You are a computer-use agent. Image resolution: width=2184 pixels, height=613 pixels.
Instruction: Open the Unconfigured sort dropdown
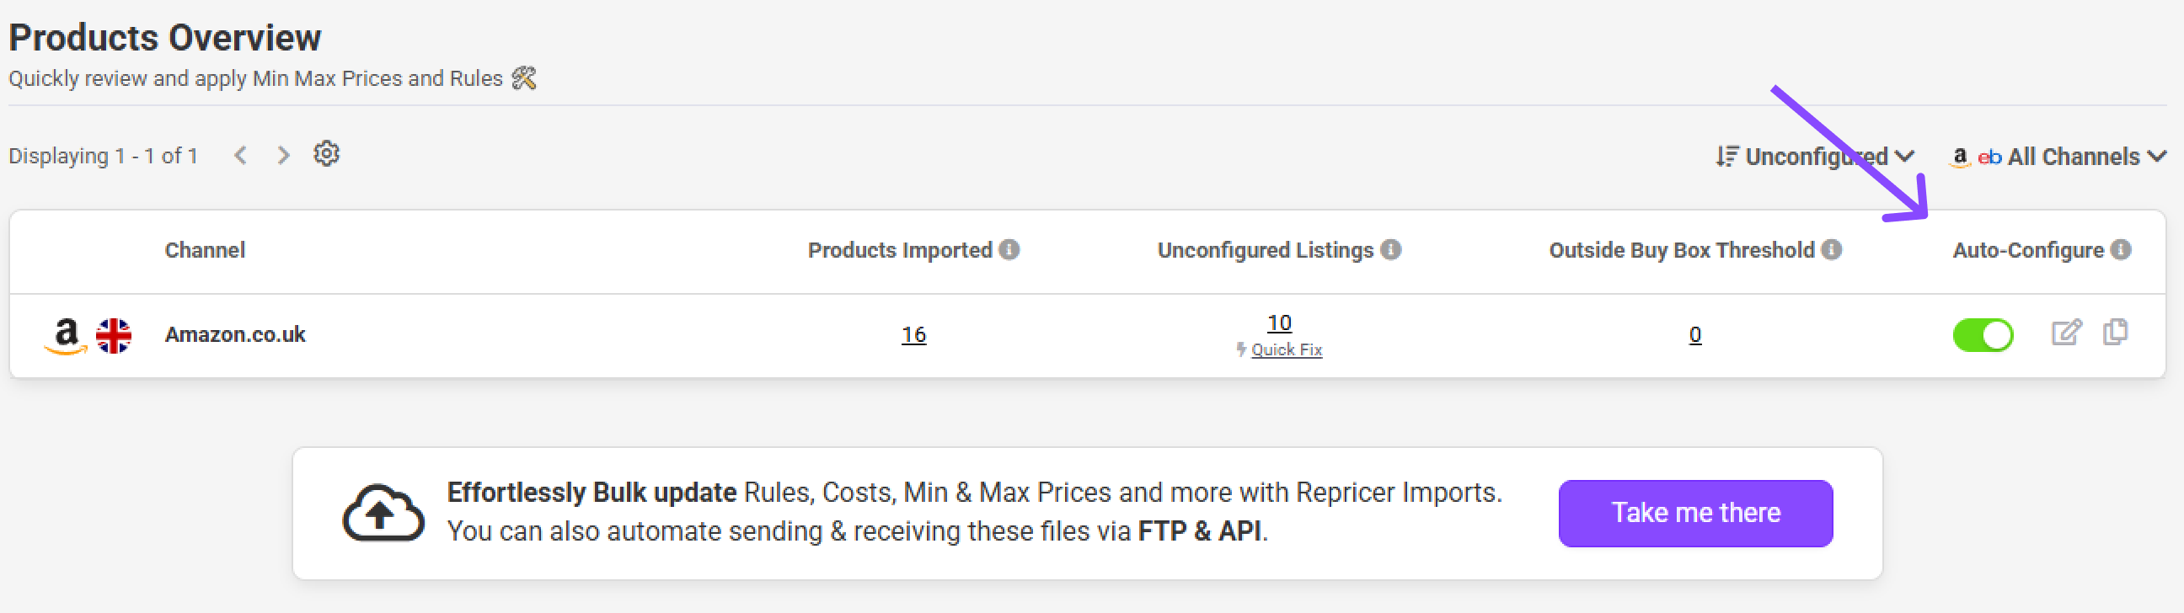(1814, 157)
